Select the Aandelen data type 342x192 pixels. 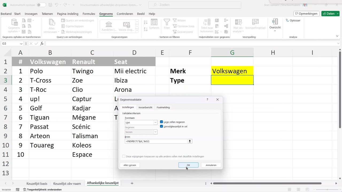coord(109,26)
